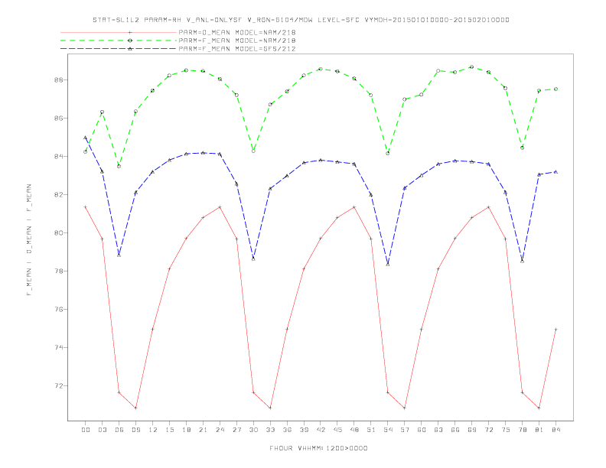Click x-axis tick label 18

click(x=186, y=430)
